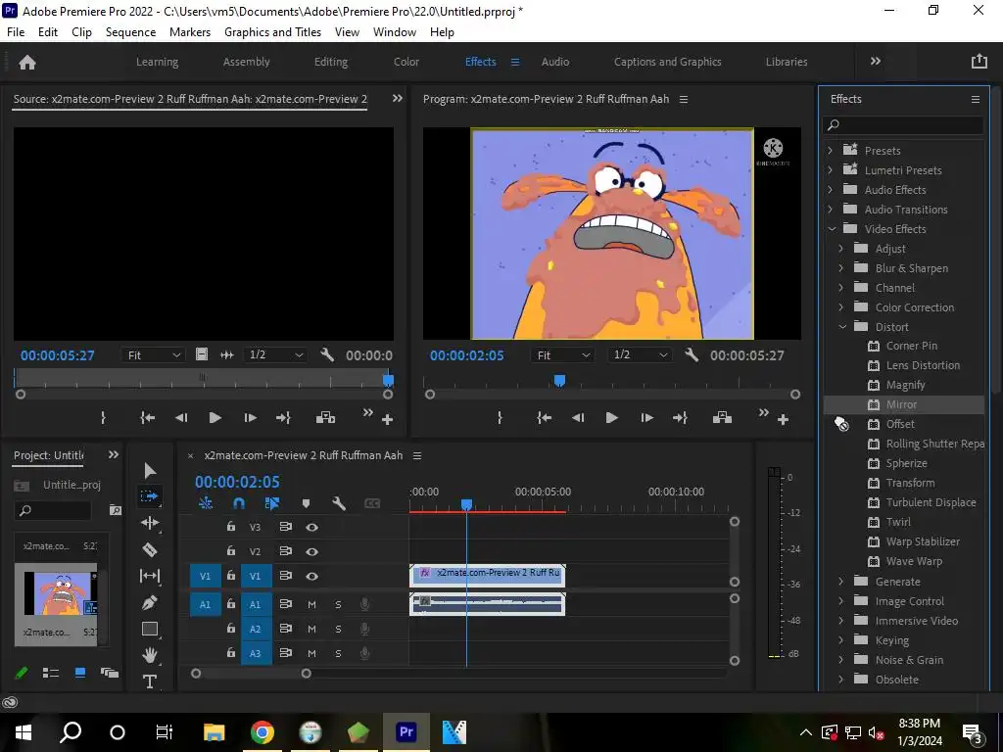Select the Hand tool
This screenshot has width=1003, height=752.
point(150,655)
